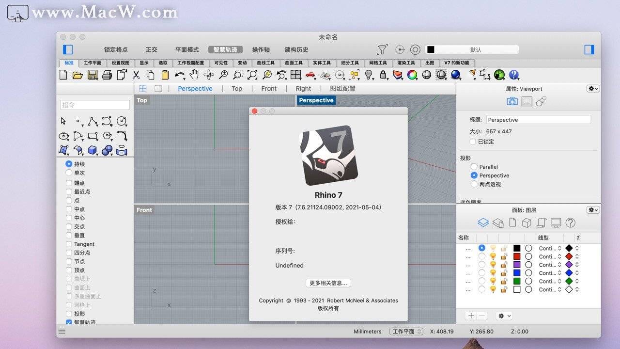Open the 默认 layer dropdown in top bar
The image size is (620, 349).
[472, 49]
